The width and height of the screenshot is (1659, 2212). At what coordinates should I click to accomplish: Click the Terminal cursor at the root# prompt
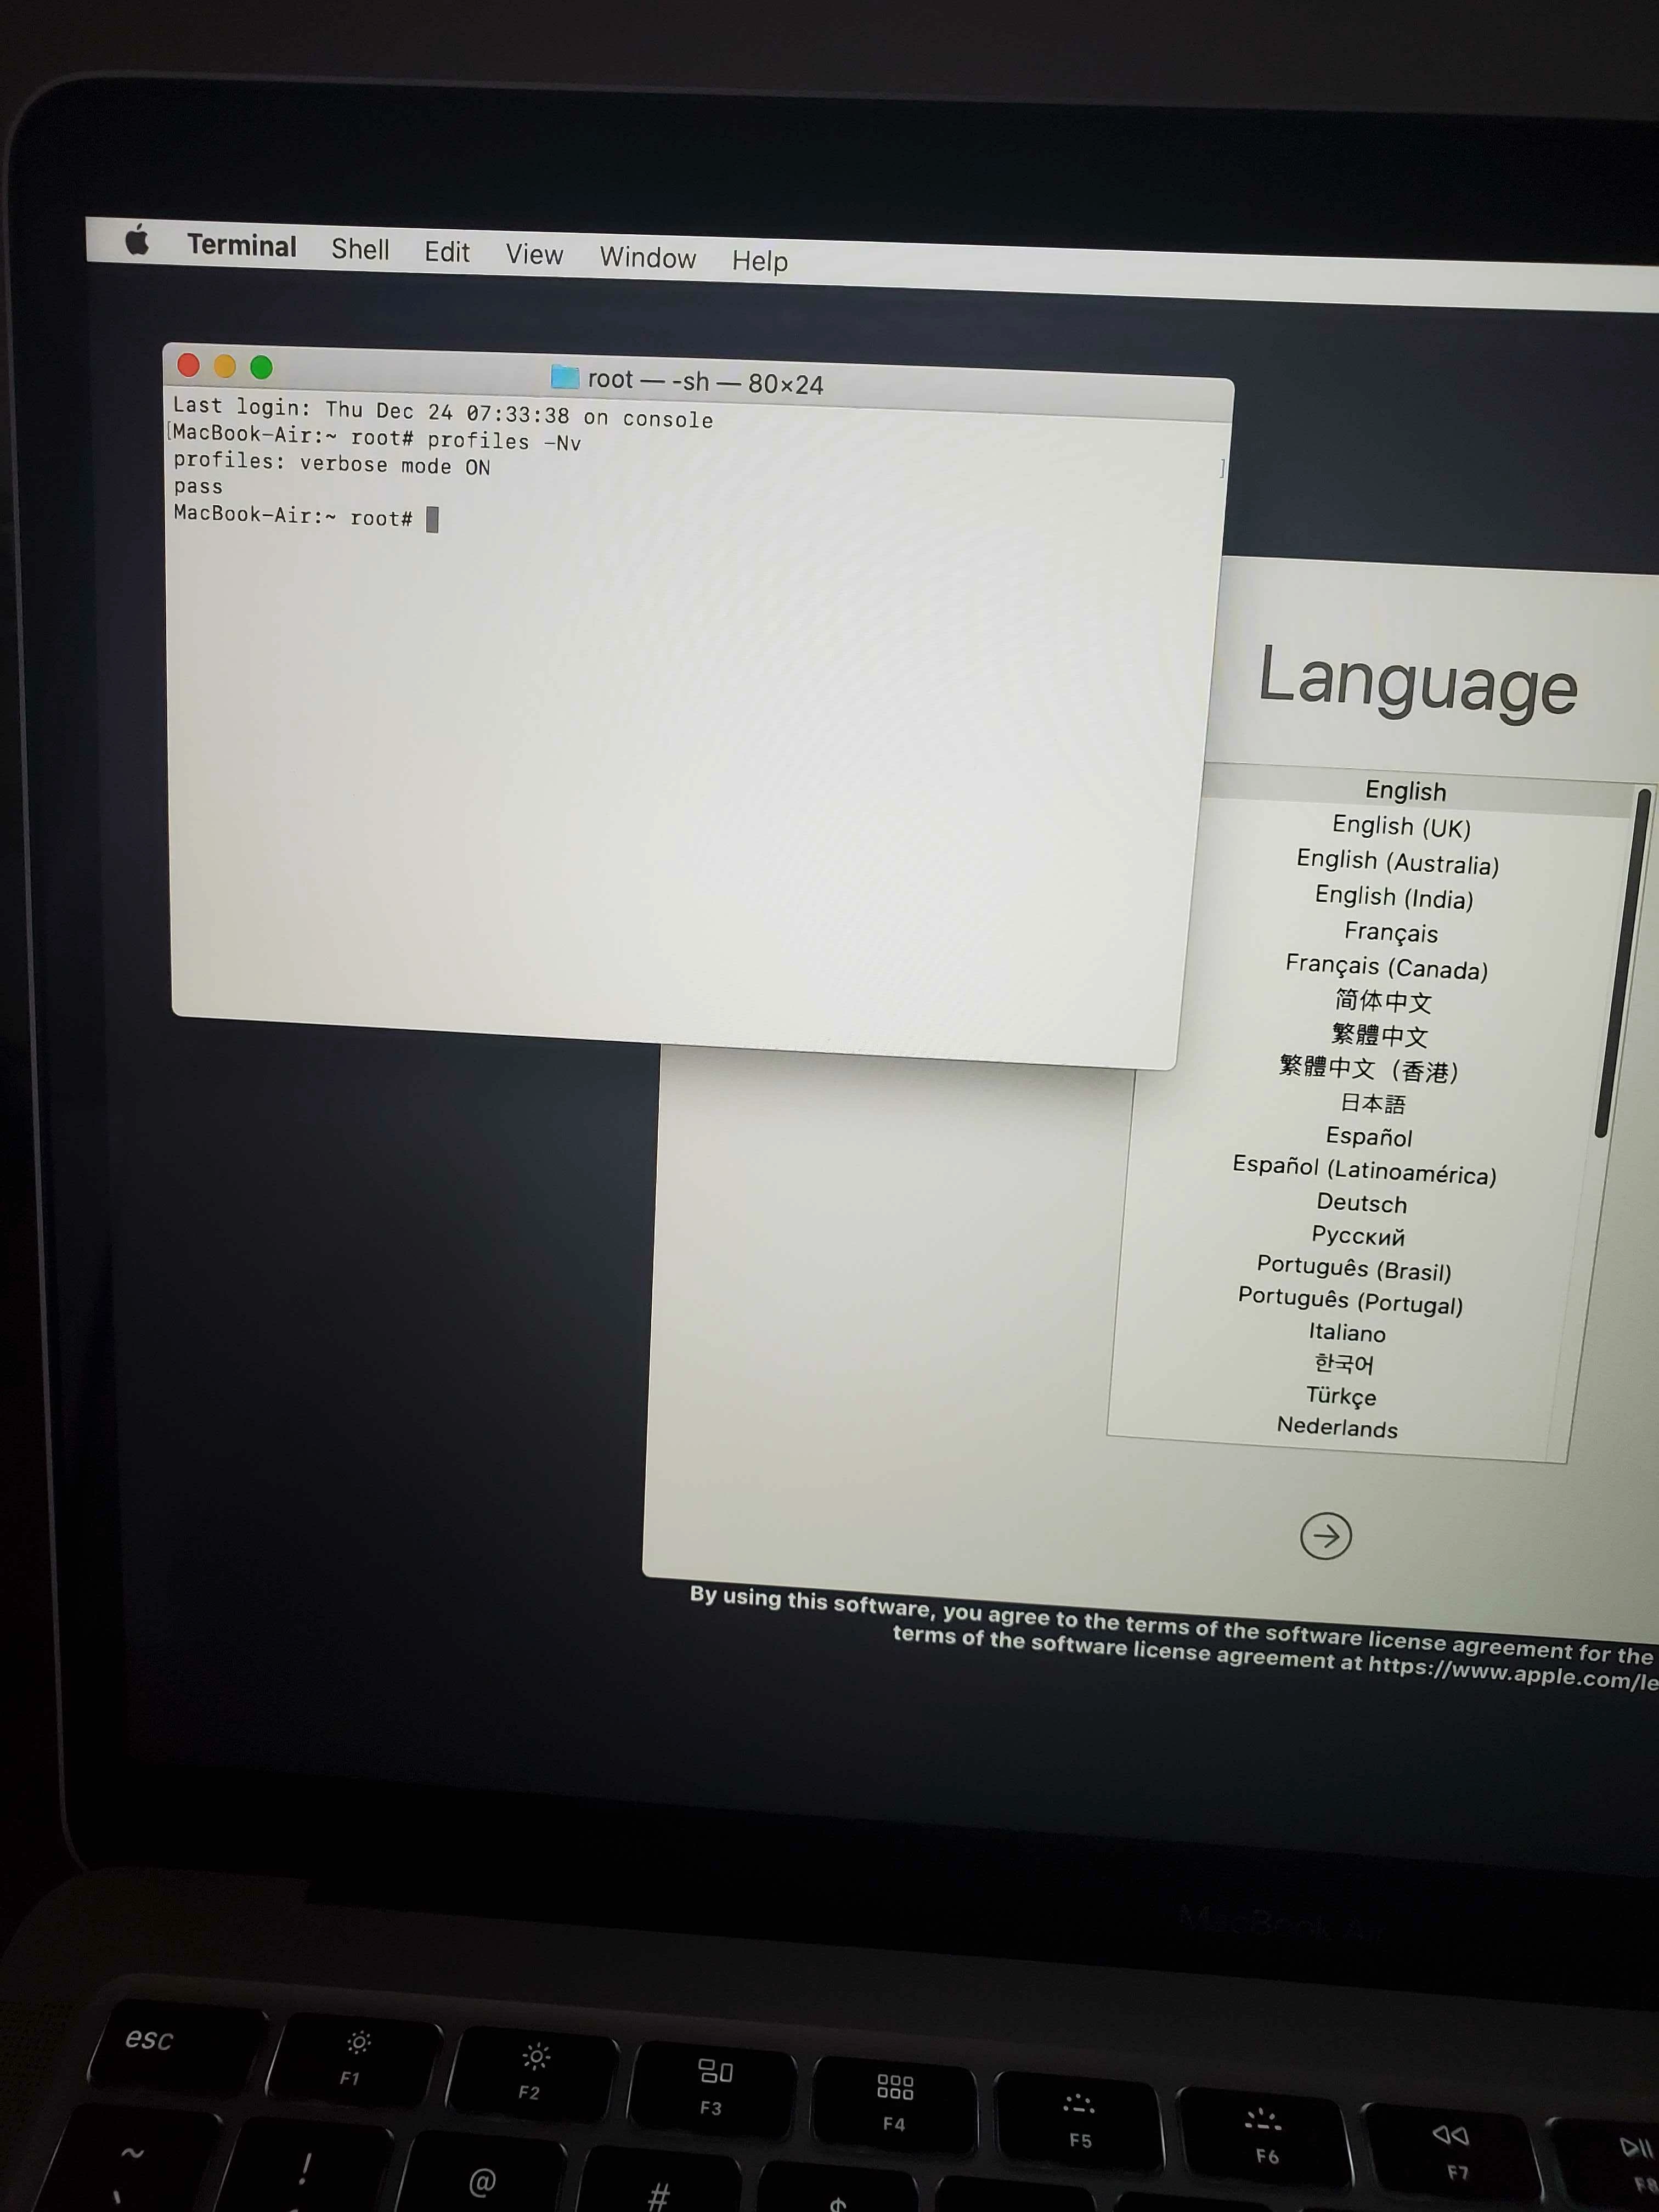pyautogui.click(x=432, y=519)
